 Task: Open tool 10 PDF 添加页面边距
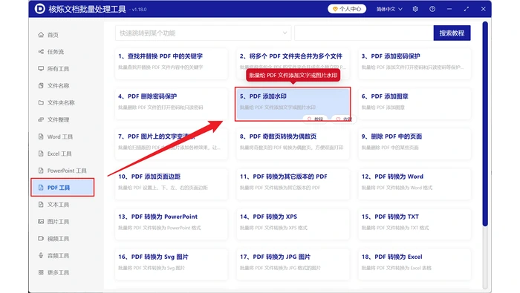(171, 184)
